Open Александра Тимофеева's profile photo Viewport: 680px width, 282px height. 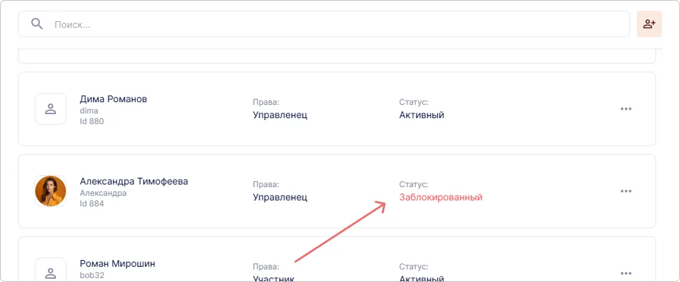point(51,191)
